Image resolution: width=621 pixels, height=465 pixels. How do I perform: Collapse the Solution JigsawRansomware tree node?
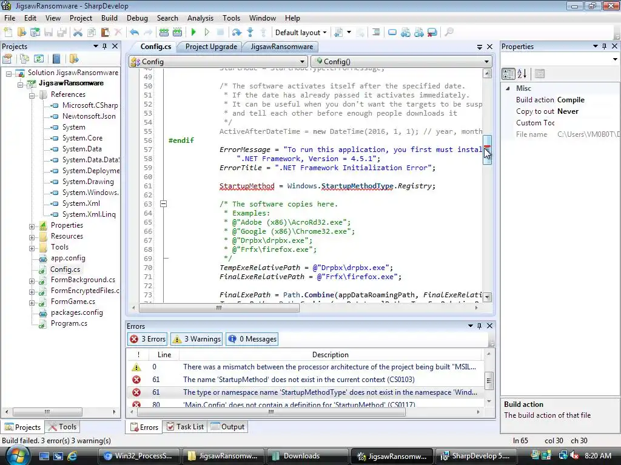pos(8,73)
